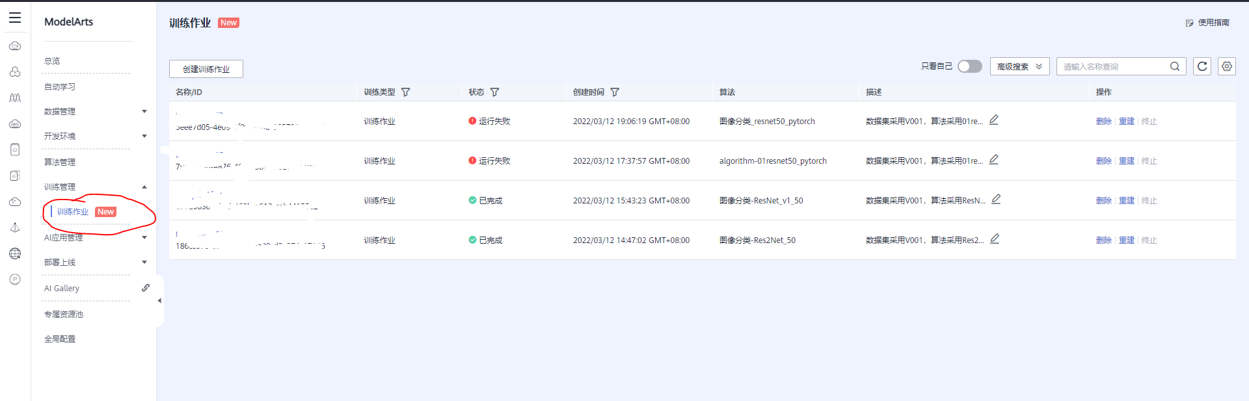Click algorithm 图像分类_resnet50_pytorch cell
Screen dimensions: 1249x401
(x=767, y=122)
